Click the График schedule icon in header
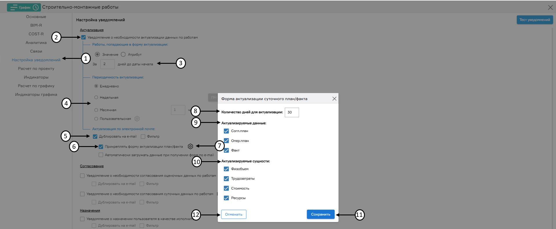 (x=24, y=7)
